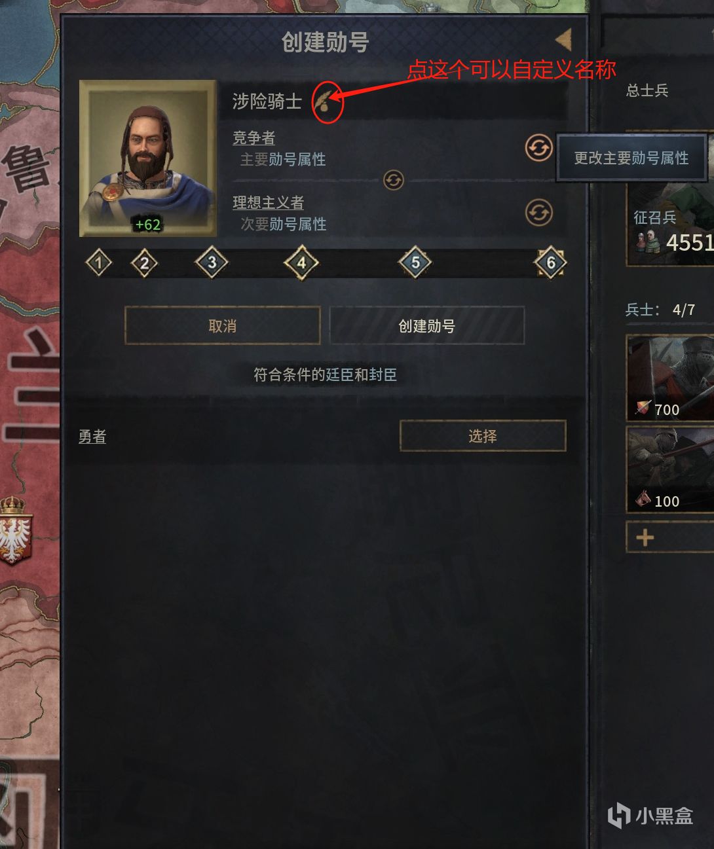This screenshot has height=849, width=714.
Task: Click the Polish eagle coat of arms
Action: pos(14,530)
